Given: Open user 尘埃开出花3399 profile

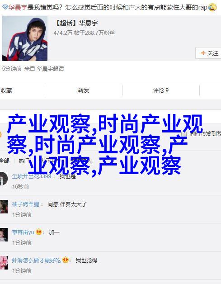Looking at the screenshot, I should [32, 176].
